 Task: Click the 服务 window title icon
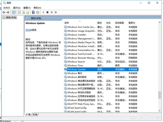(x=4, y=3)
